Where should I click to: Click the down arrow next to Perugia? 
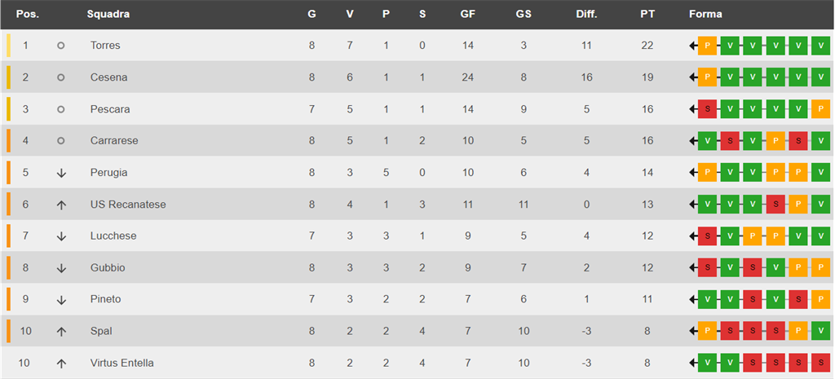[x=61, y=173]
